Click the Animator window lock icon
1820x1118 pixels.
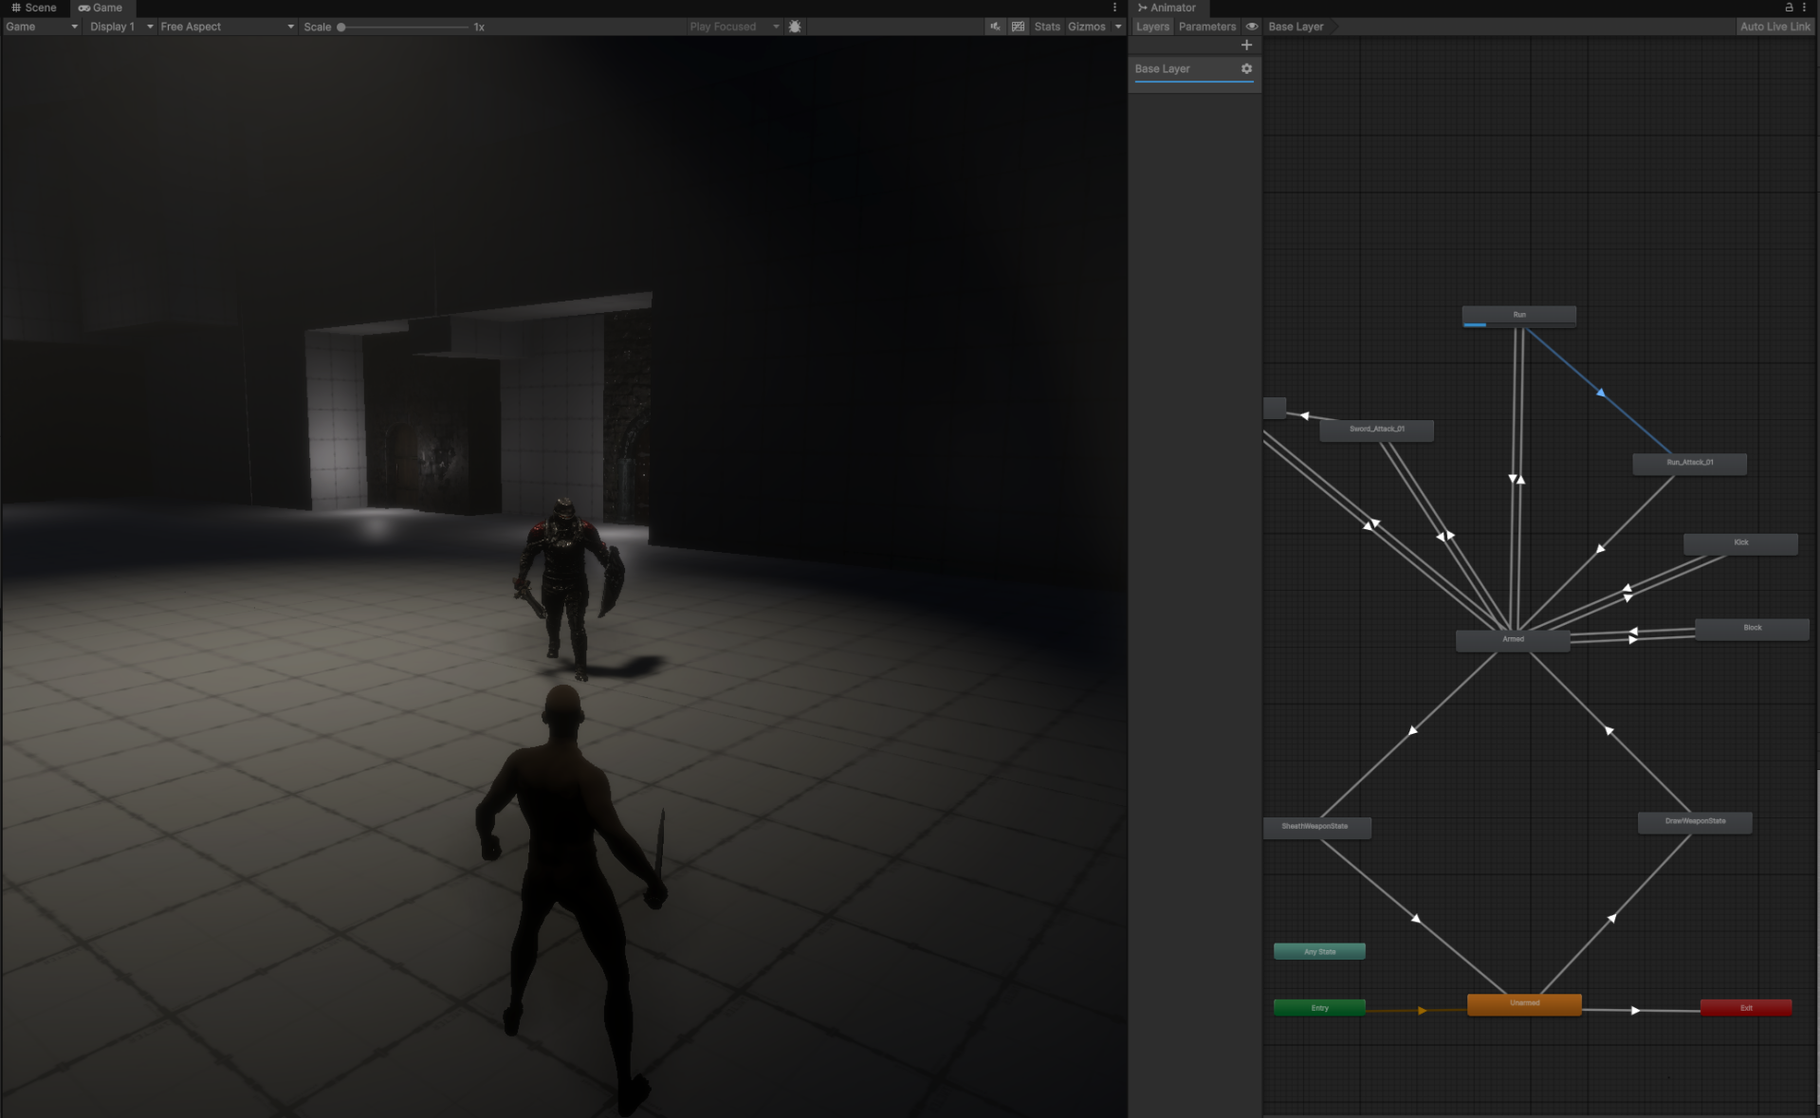[x=1789, y=8]
